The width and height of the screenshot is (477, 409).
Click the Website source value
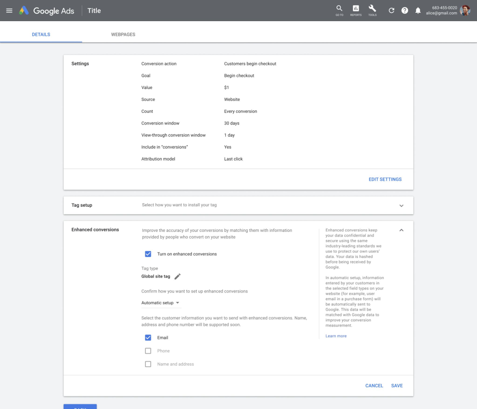pyautogui.click(x=232, y=99)
